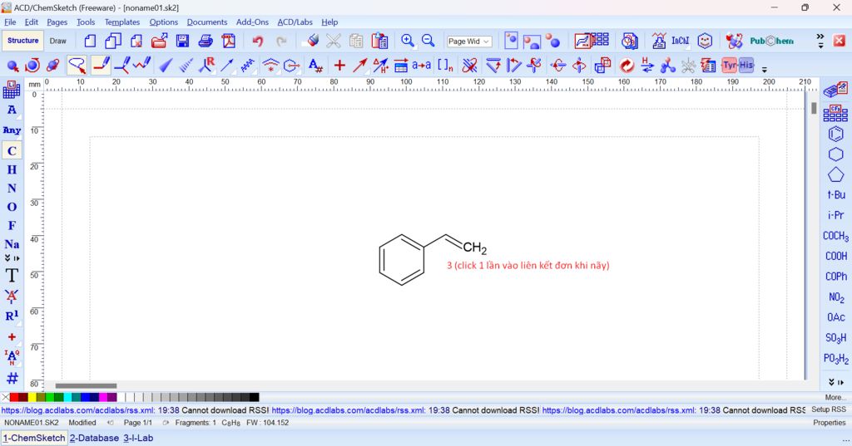Select the Select/Move tool with ball and arrow
This screenshot has height=446, width=852.
[13, 66]
